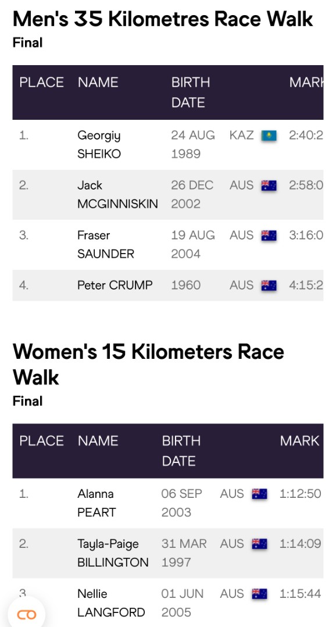
Task: Select Nellie LANGFORD name
Action: [111, 603]
